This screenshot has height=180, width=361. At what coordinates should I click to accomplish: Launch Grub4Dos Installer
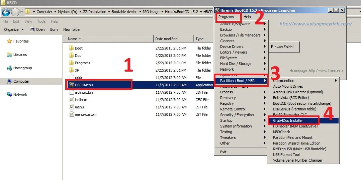(x=303, y=120)
